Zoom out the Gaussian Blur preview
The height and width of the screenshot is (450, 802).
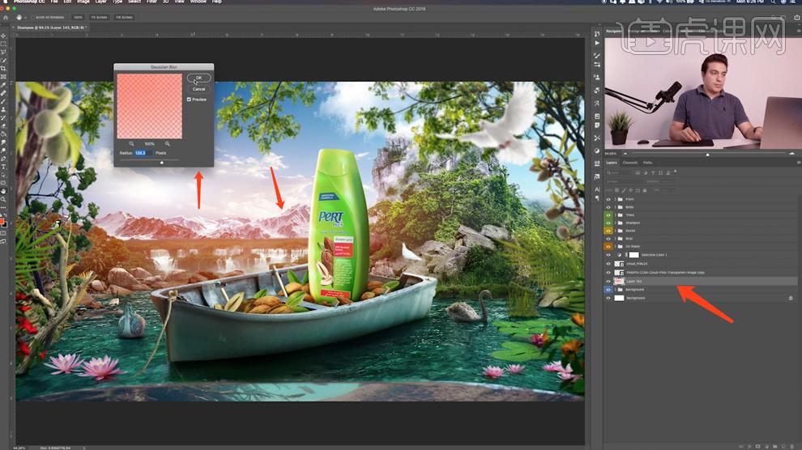(131, 143)
